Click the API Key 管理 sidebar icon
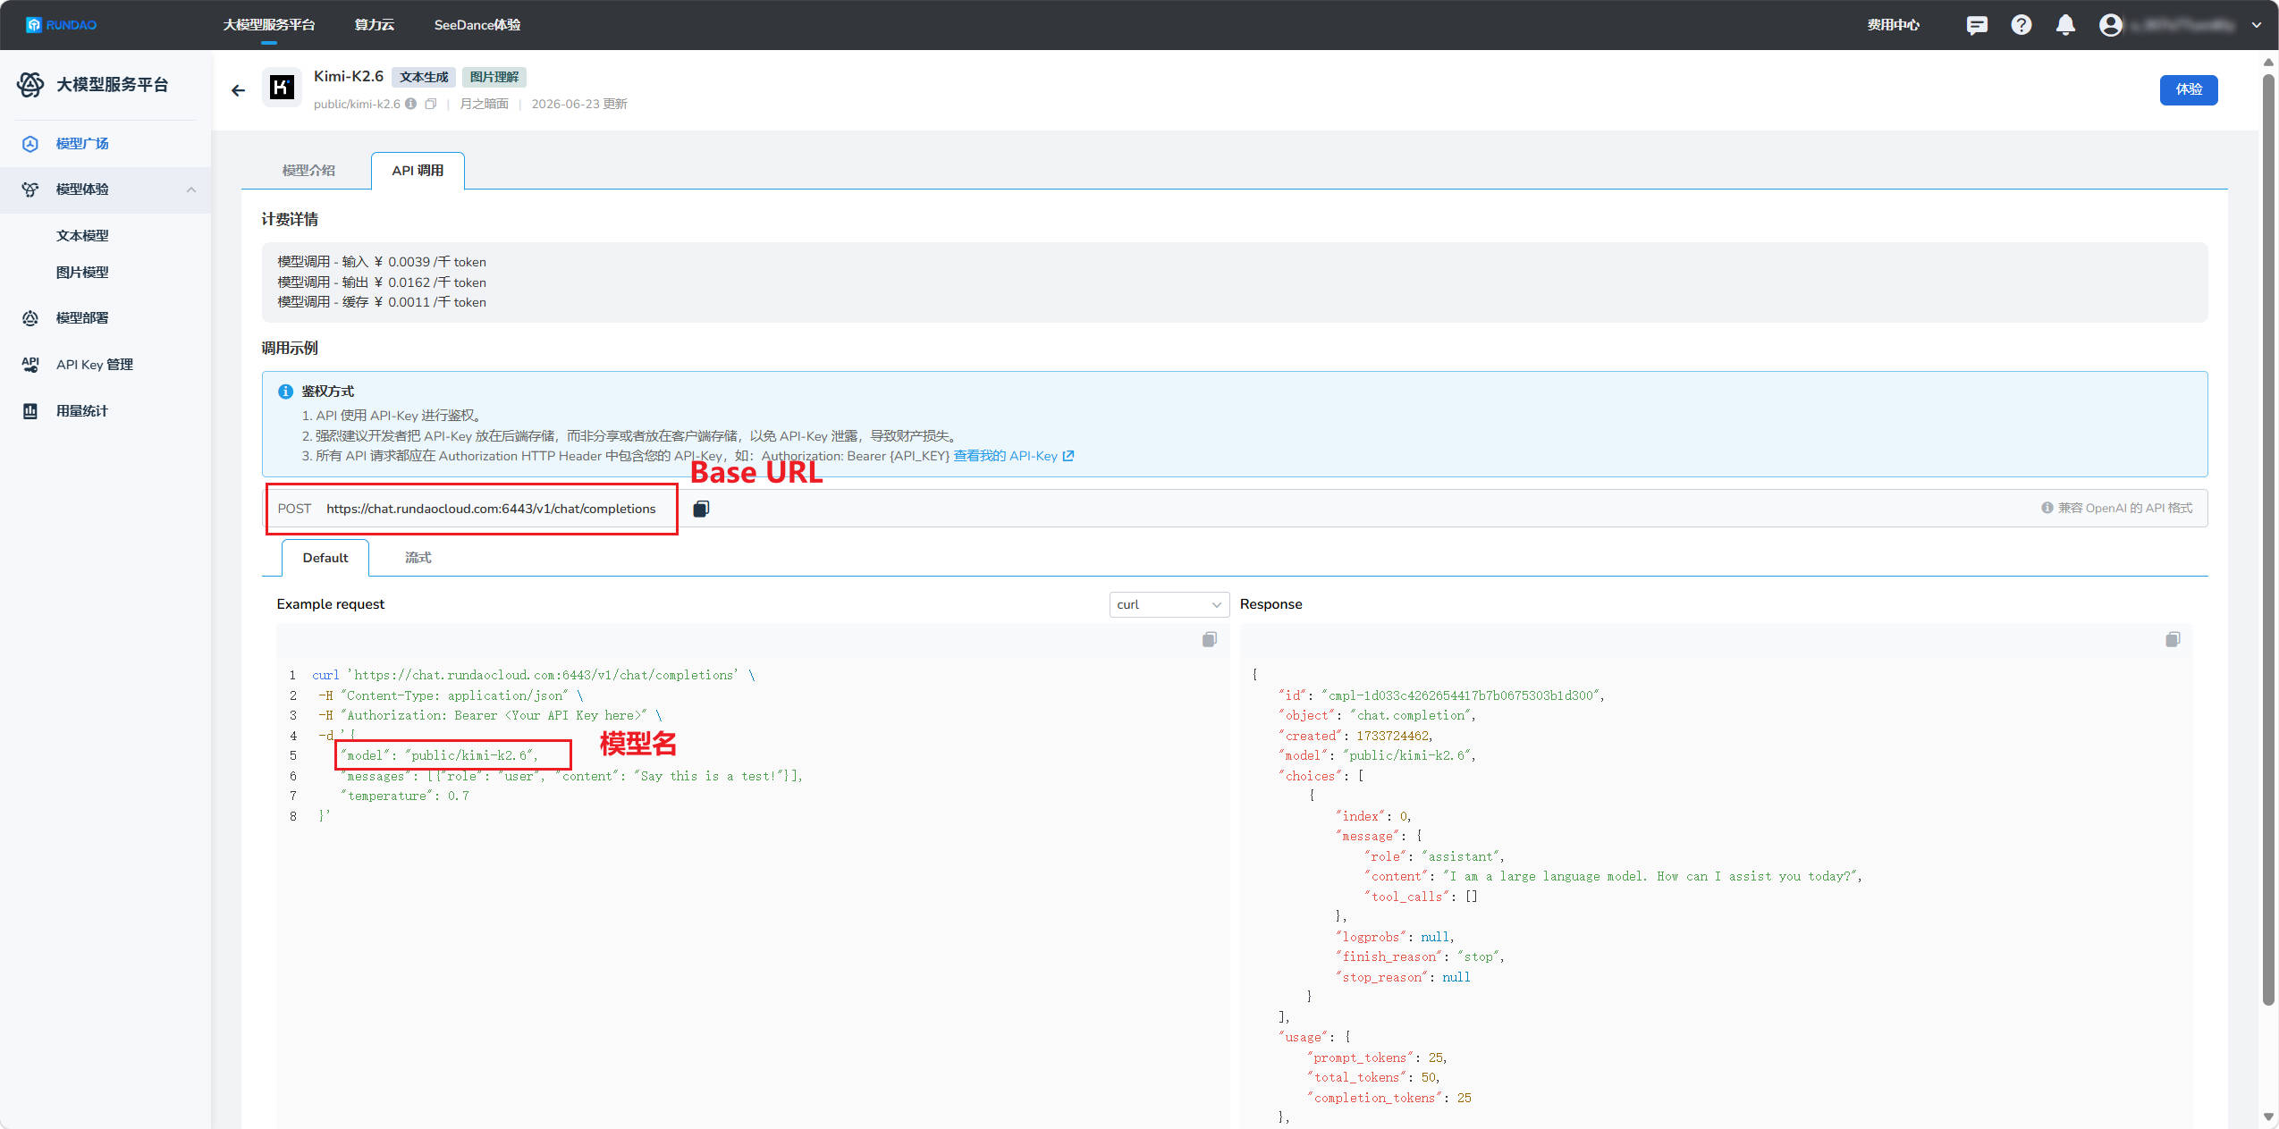 click(30, 365)
